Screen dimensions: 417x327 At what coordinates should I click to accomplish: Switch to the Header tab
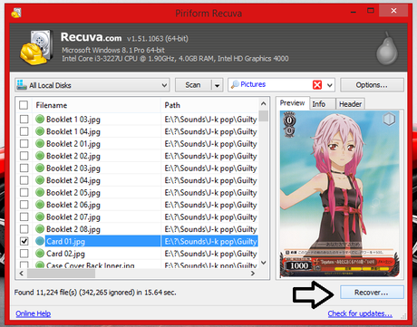click(x=350, y=104)
